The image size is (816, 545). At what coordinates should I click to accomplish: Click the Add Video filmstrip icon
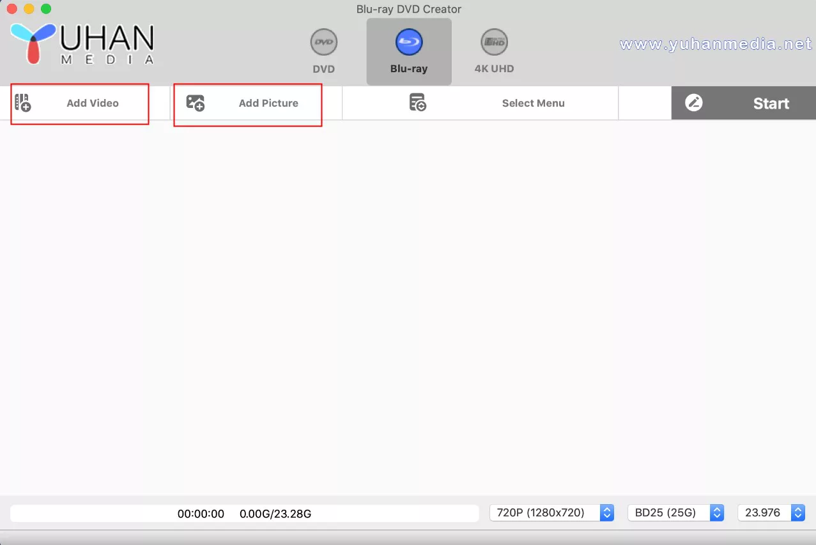tap(21, 102)
